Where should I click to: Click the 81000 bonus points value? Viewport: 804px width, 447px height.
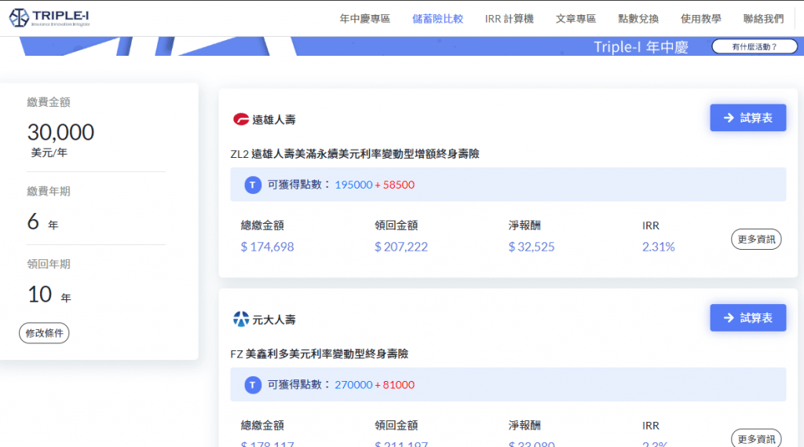(x=398, y=385)
